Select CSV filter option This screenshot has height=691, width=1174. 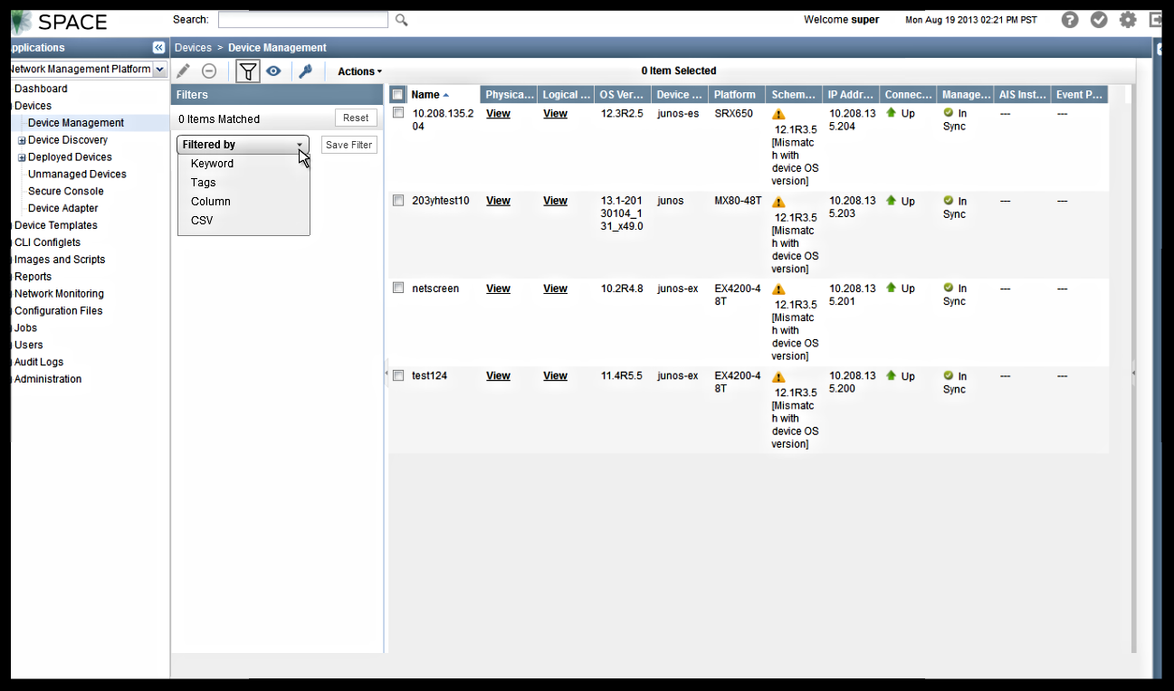point(202,221)
